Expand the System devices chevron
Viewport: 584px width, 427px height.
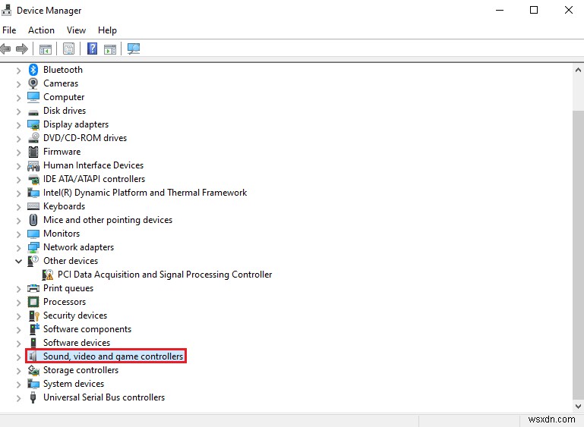tap(18, 385)
